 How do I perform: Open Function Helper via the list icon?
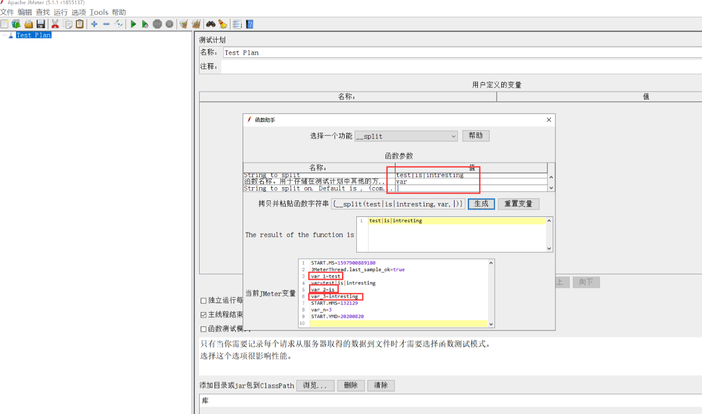coord(237,24)
